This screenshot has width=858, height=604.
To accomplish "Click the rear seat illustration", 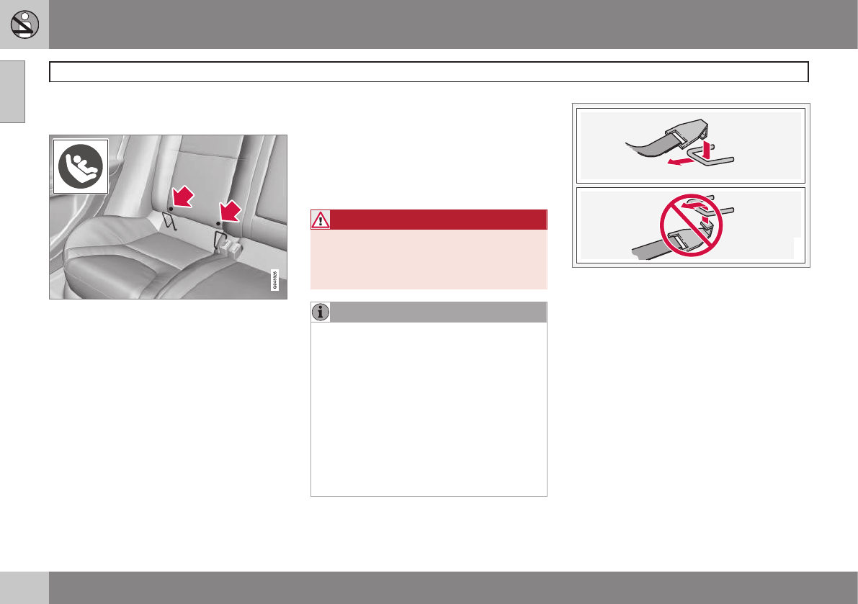I will pyautogui.click(x=168, y=217).
